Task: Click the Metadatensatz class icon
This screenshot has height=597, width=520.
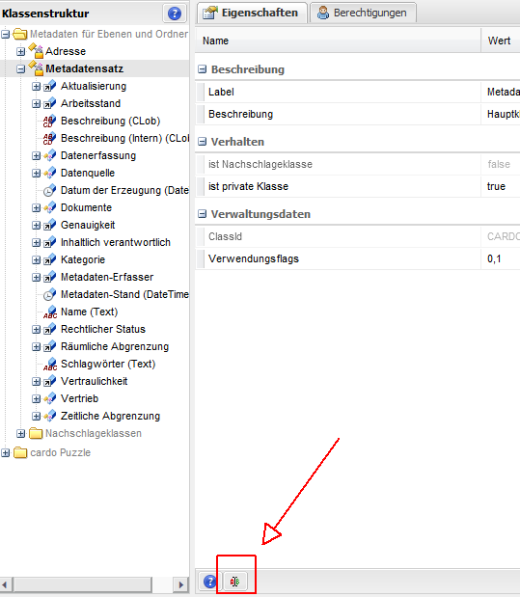Action: point(37,68)
